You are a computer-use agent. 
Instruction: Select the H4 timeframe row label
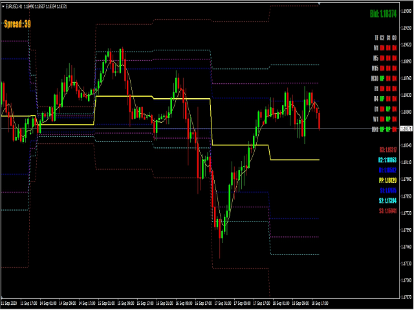[376, 99]
